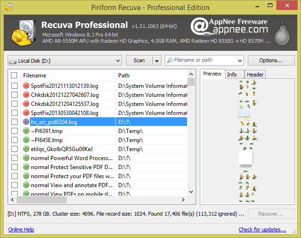This screenshot has height=238, width=301.
Task: Expand the Filename or path filter dropdown
Action: coord(240,61)
